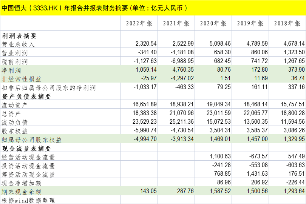Click the equity value -5,990.74
This screenshot has width=306, height=204.
(145, 130)
